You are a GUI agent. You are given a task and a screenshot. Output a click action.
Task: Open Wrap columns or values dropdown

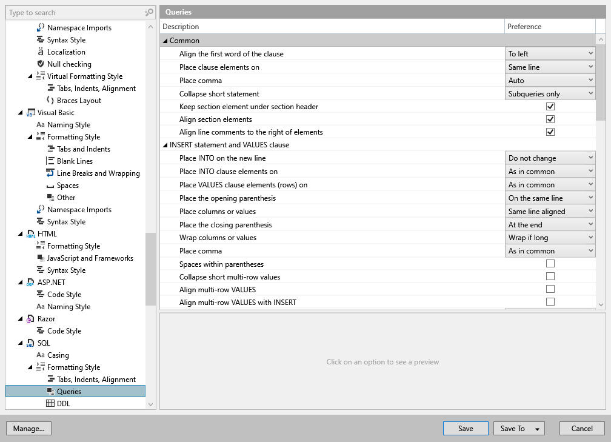[x=550, y=238]
